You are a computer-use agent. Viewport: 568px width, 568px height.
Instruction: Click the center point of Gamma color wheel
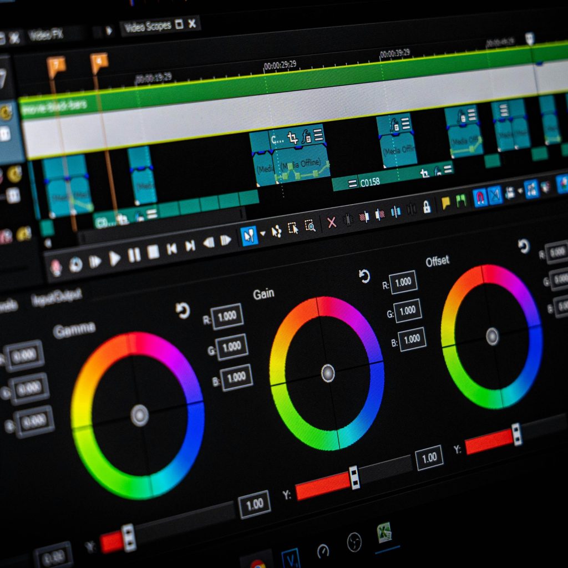(139, 415)
